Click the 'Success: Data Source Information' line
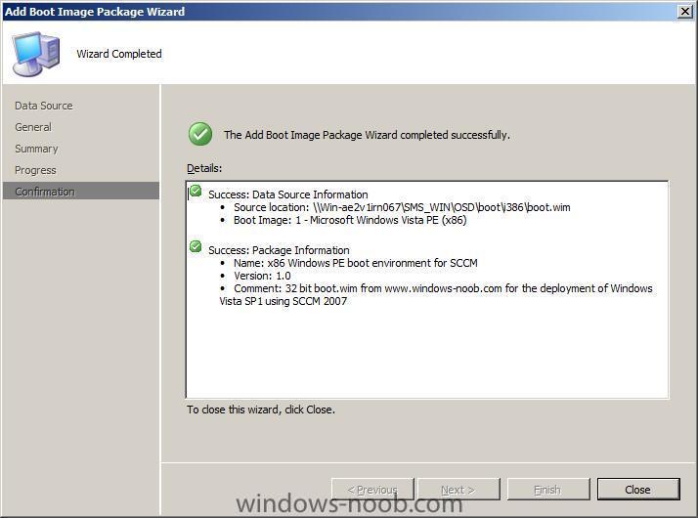 pyautogui.click(x=288, y=194)
